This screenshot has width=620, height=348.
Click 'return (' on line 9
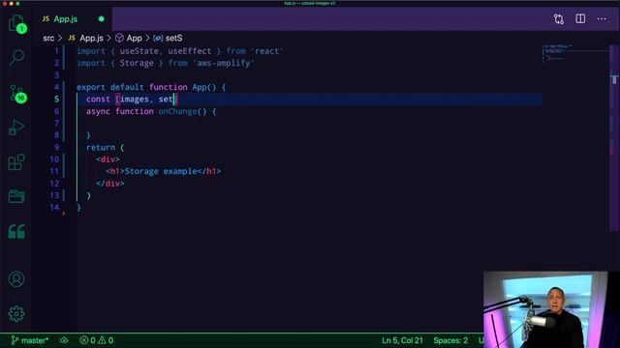[x=106, y=147]
